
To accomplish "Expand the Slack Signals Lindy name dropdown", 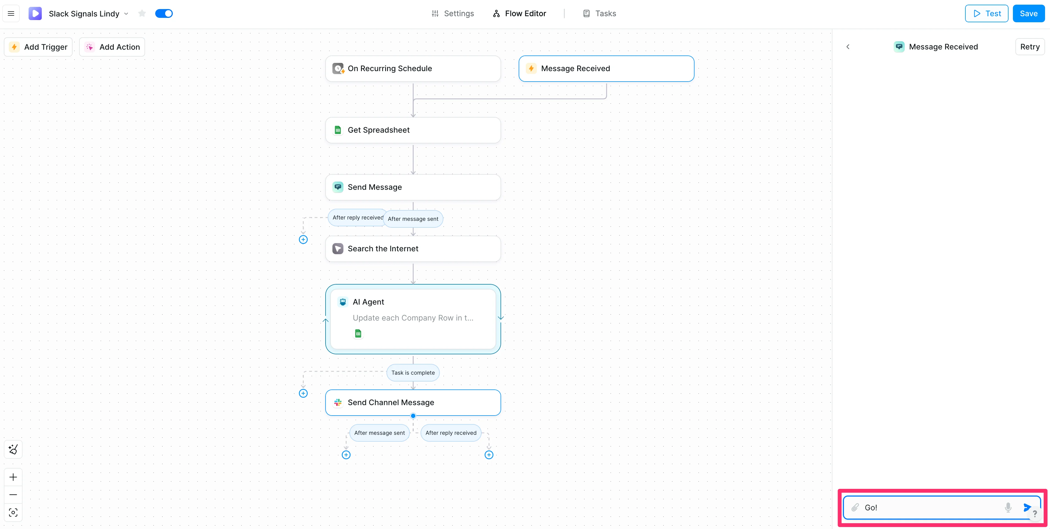I will click(126, 13).
